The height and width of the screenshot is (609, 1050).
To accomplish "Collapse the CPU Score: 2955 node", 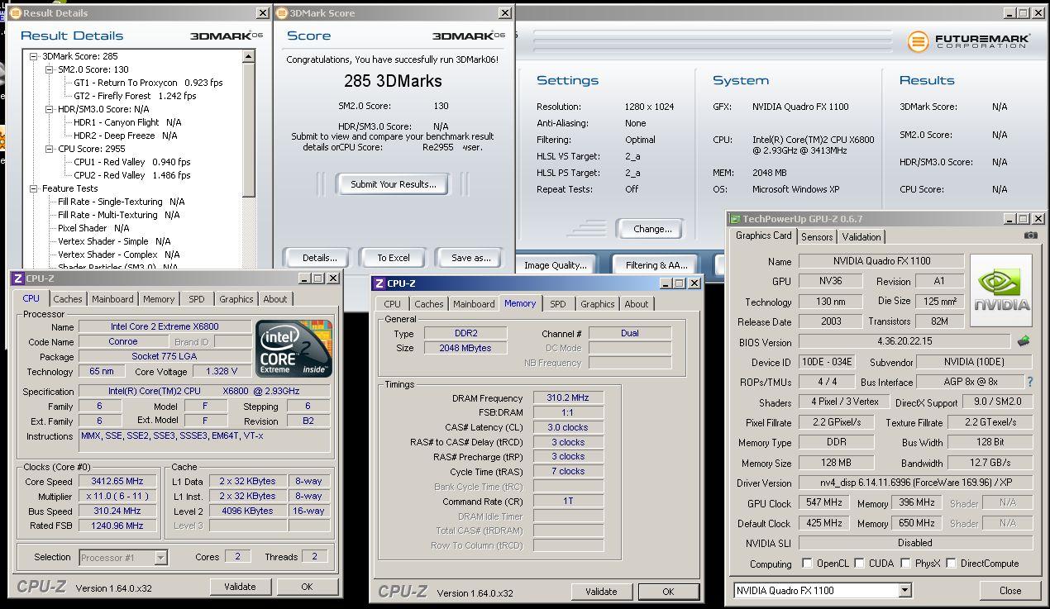I will [x=50, y=149].
